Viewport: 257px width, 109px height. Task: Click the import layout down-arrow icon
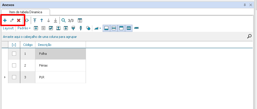coord(66,28)
